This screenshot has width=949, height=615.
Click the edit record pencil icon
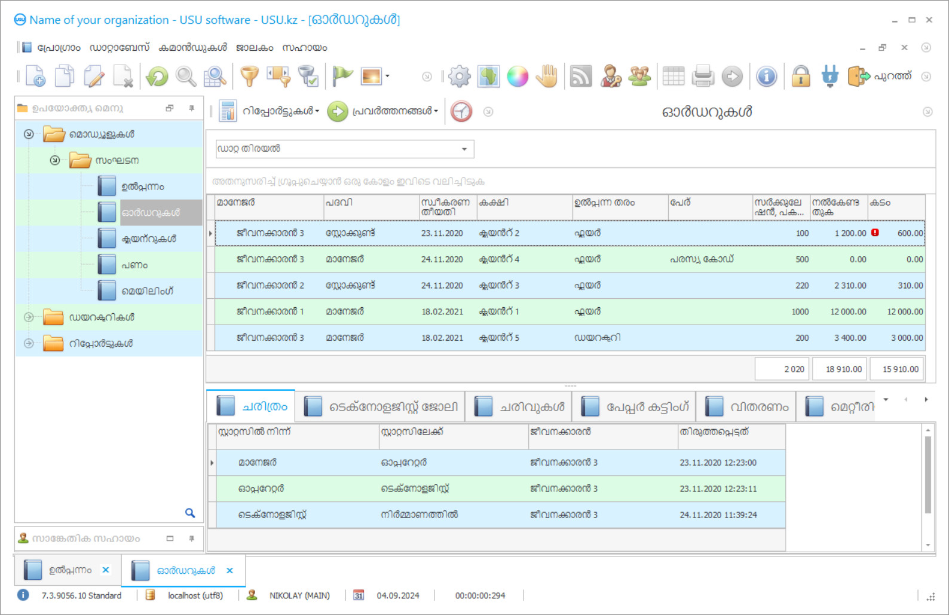click(x=94, y=77)
